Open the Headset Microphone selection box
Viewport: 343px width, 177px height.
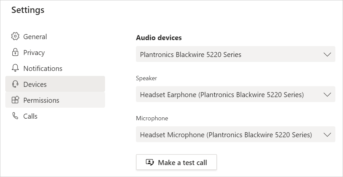tap(236, 134)
